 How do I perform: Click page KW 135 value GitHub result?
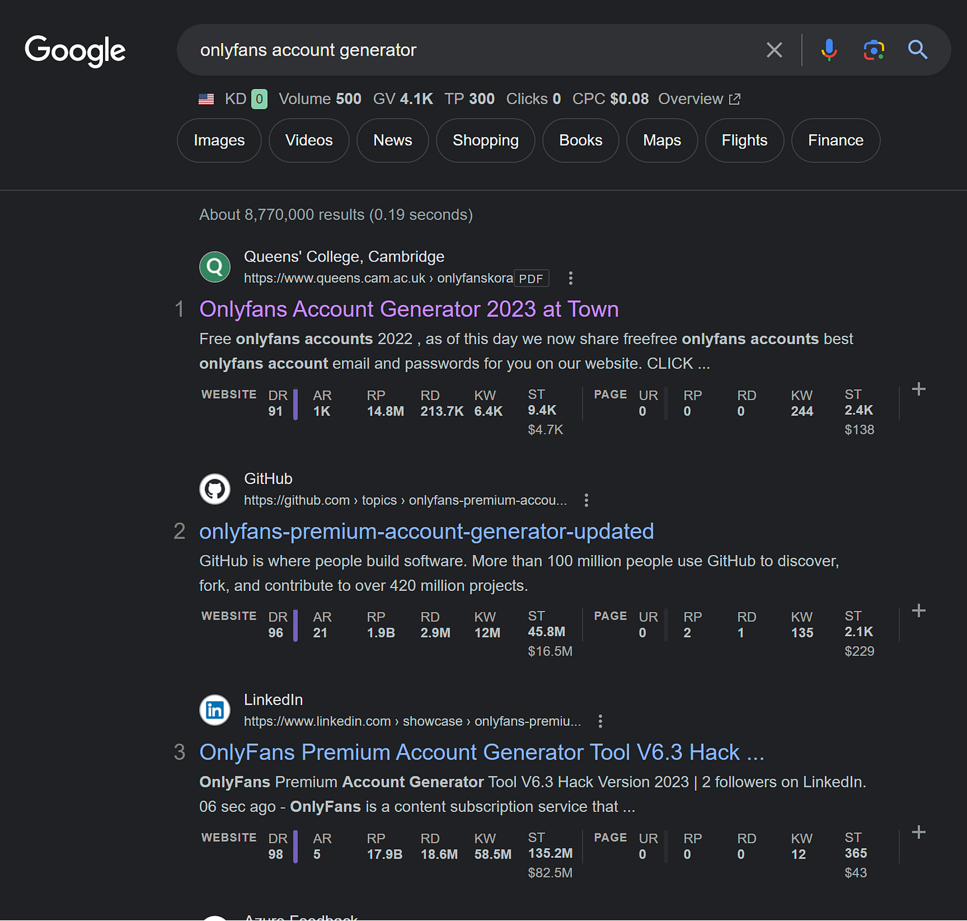802,633
